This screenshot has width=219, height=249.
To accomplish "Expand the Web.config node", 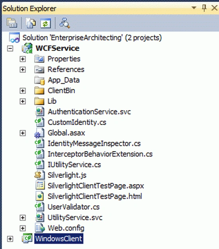I will pyautogui.click(x=23, y=228).
